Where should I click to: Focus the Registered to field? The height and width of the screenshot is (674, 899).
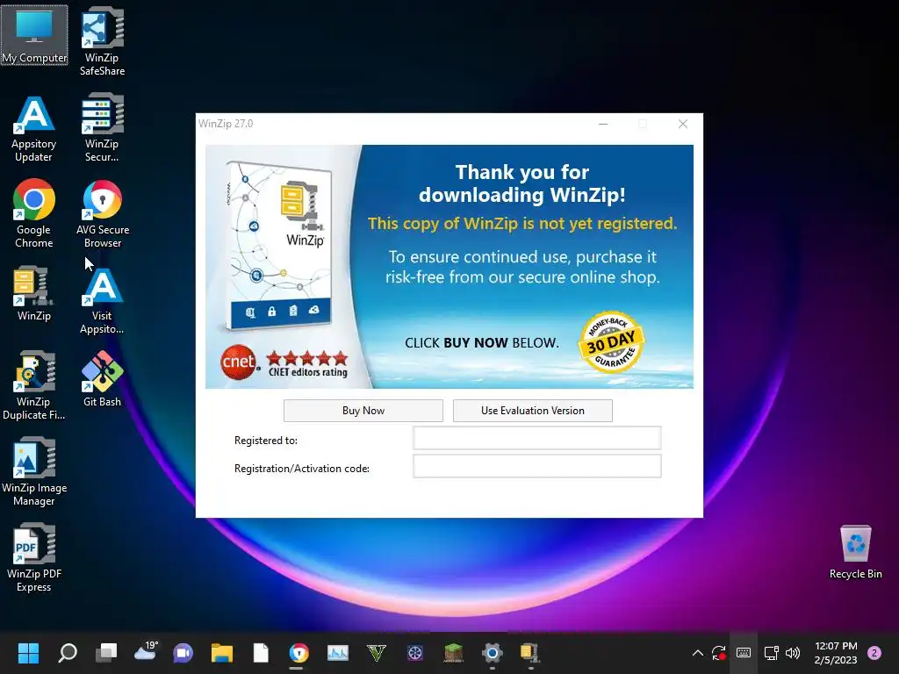tap(537, 439)
